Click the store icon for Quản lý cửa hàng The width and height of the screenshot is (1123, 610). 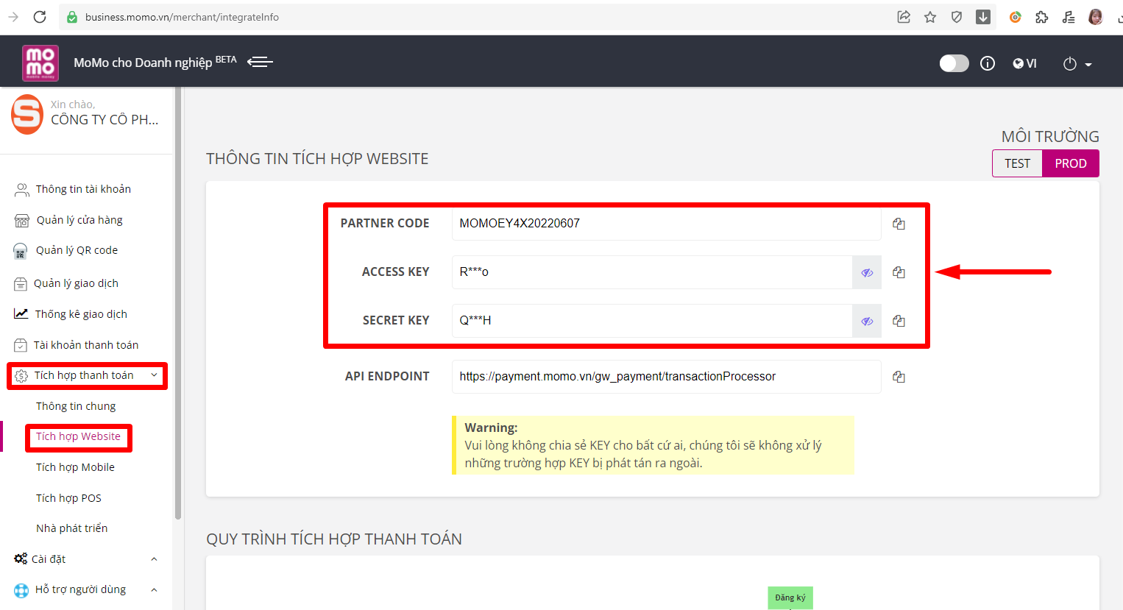(22, 221)
